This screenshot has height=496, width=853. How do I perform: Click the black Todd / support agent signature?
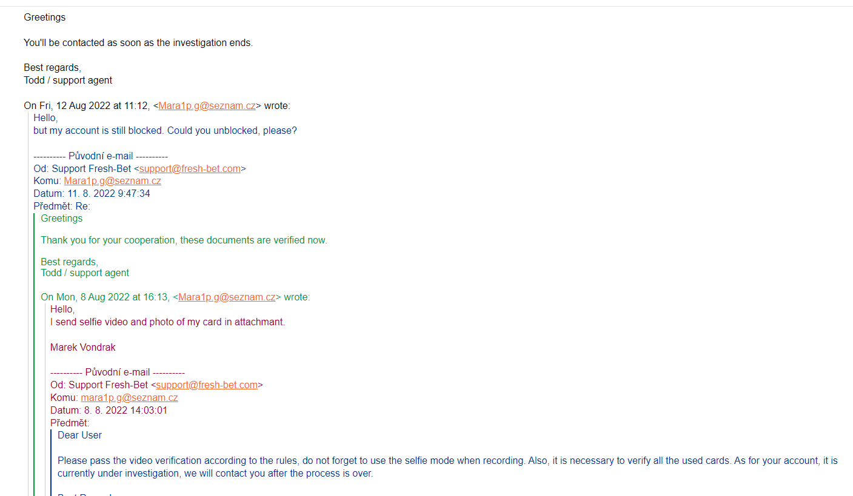pos(68,80)
